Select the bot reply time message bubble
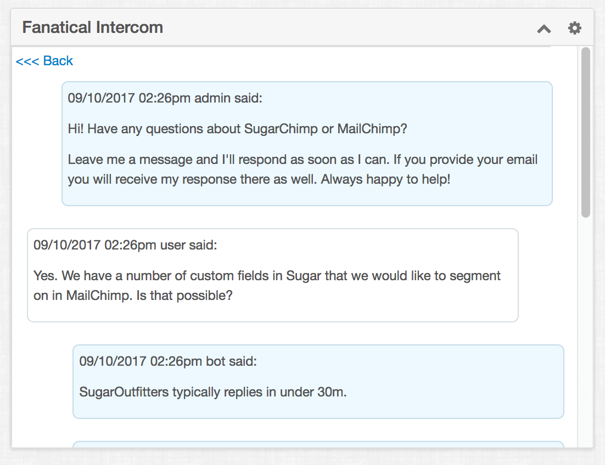The height and width of the screenshot is (465, 605). [318, 382]
